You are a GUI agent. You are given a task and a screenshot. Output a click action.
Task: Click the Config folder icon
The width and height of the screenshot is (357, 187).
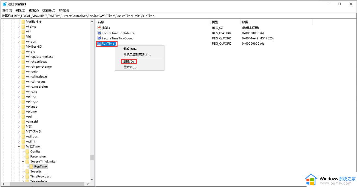[27, 151]
